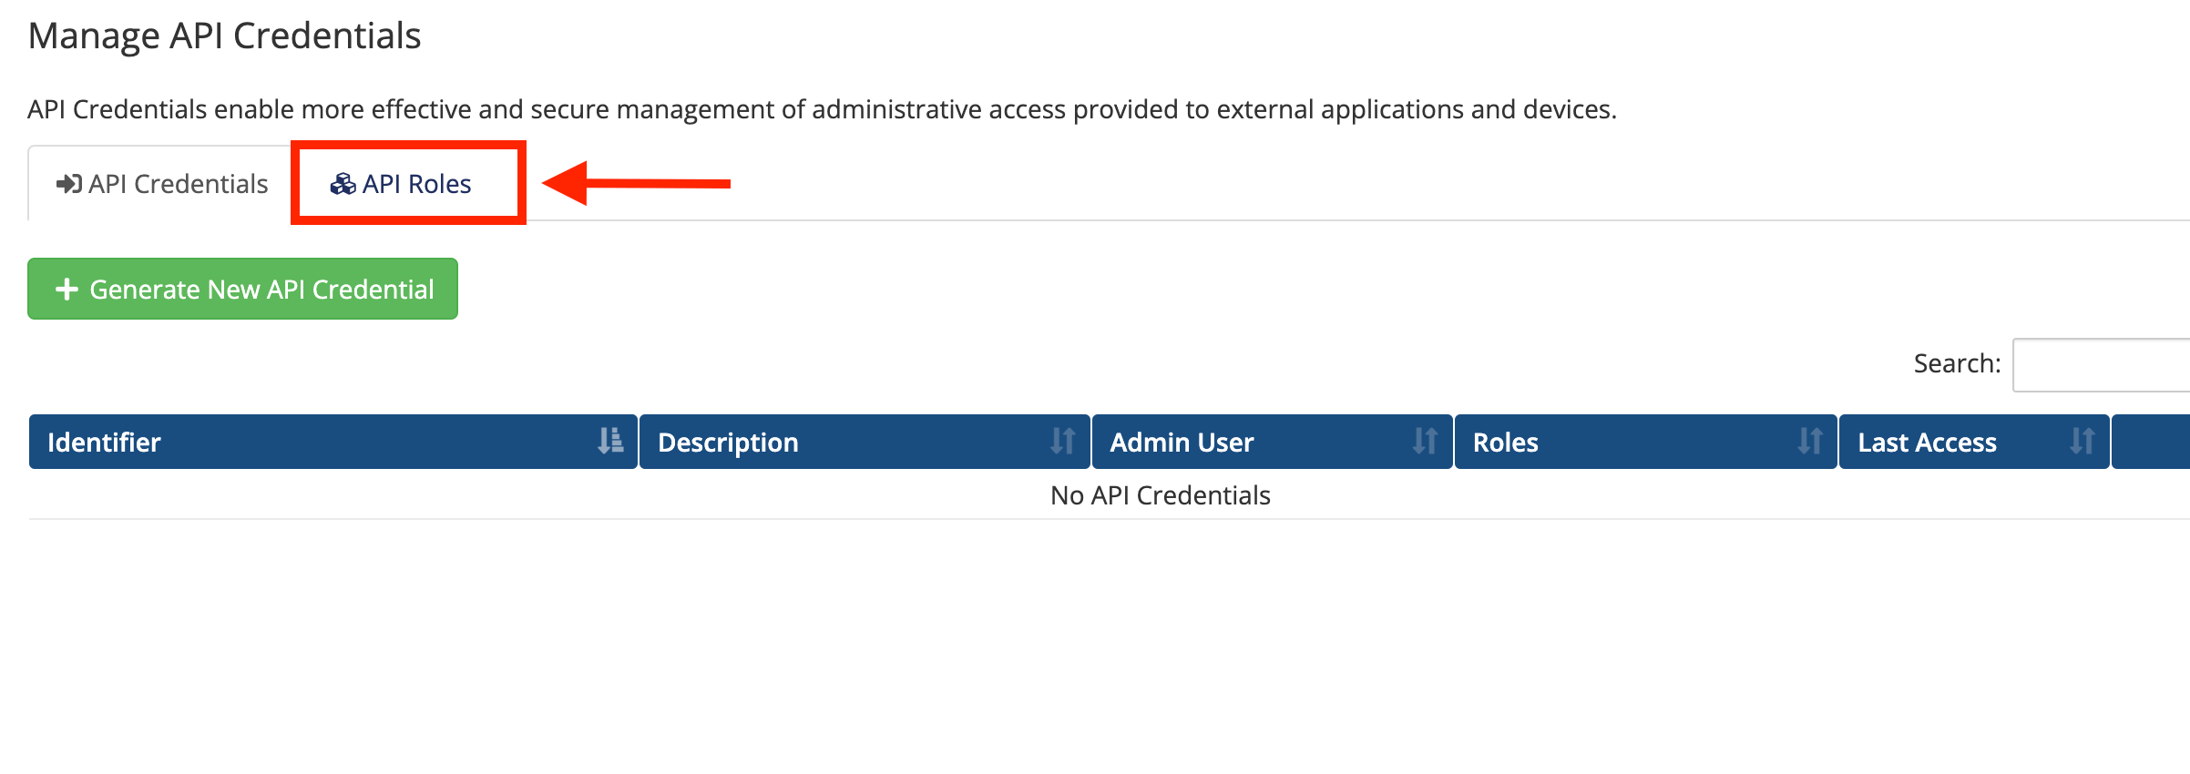
Task: Click the Roles sort arrows icon
Action: tap(1810, 441)
